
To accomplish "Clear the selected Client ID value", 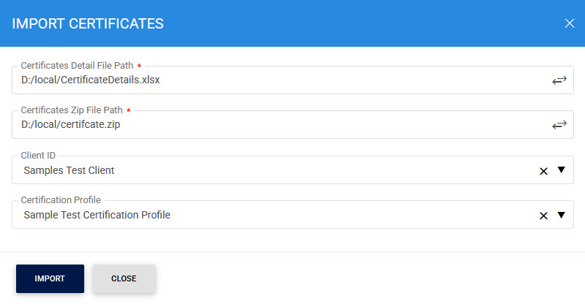I will point(543,171).
